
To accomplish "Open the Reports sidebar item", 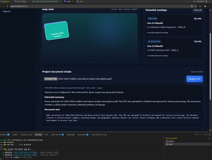I will (6, 11).
